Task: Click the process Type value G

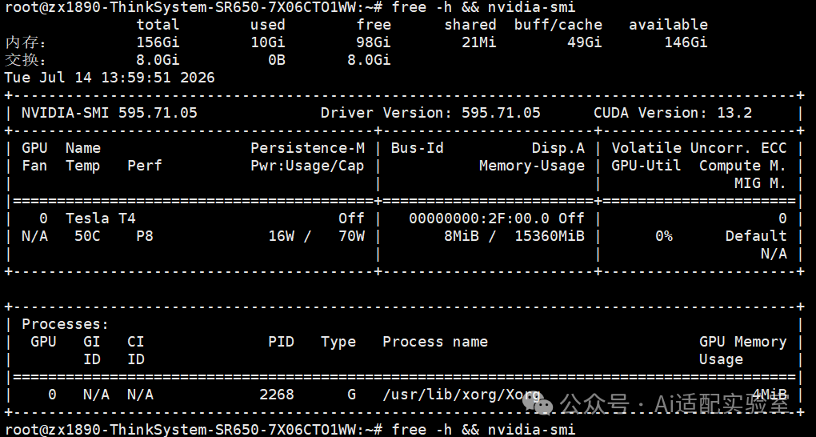Action: pyautogui.click(x=352, y=395)
